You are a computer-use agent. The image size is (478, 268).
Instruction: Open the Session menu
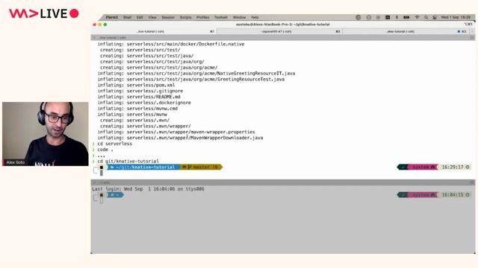click(168, 17)
